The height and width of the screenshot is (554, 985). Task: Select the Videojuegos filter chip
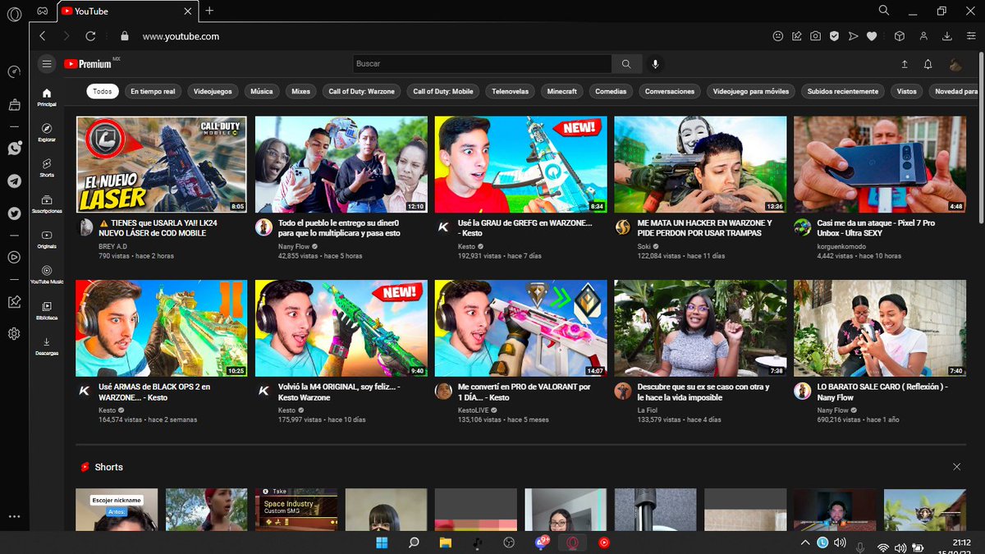[x=213, y=92]
